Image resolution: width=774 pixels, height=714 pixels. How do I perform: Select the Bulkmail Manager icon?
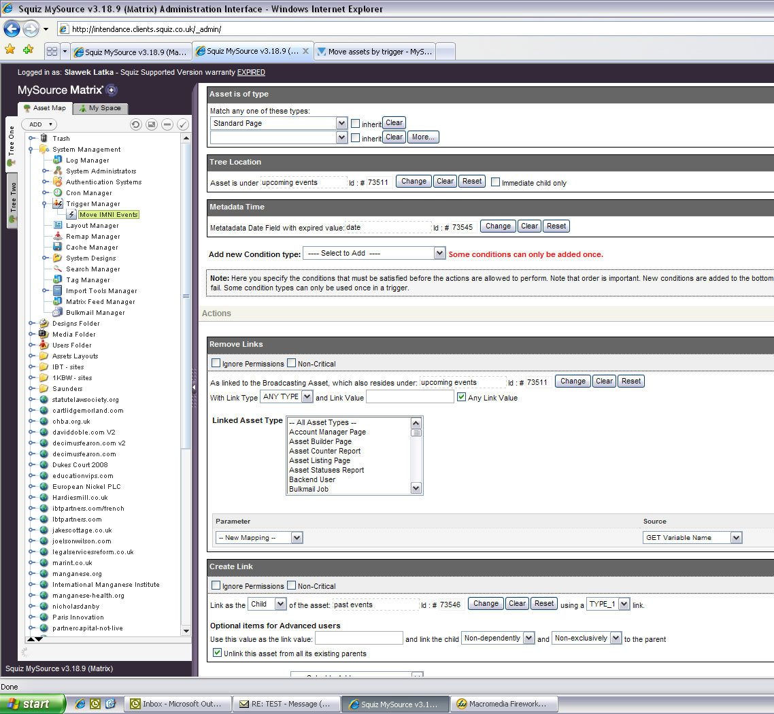(x=58, y=312)
